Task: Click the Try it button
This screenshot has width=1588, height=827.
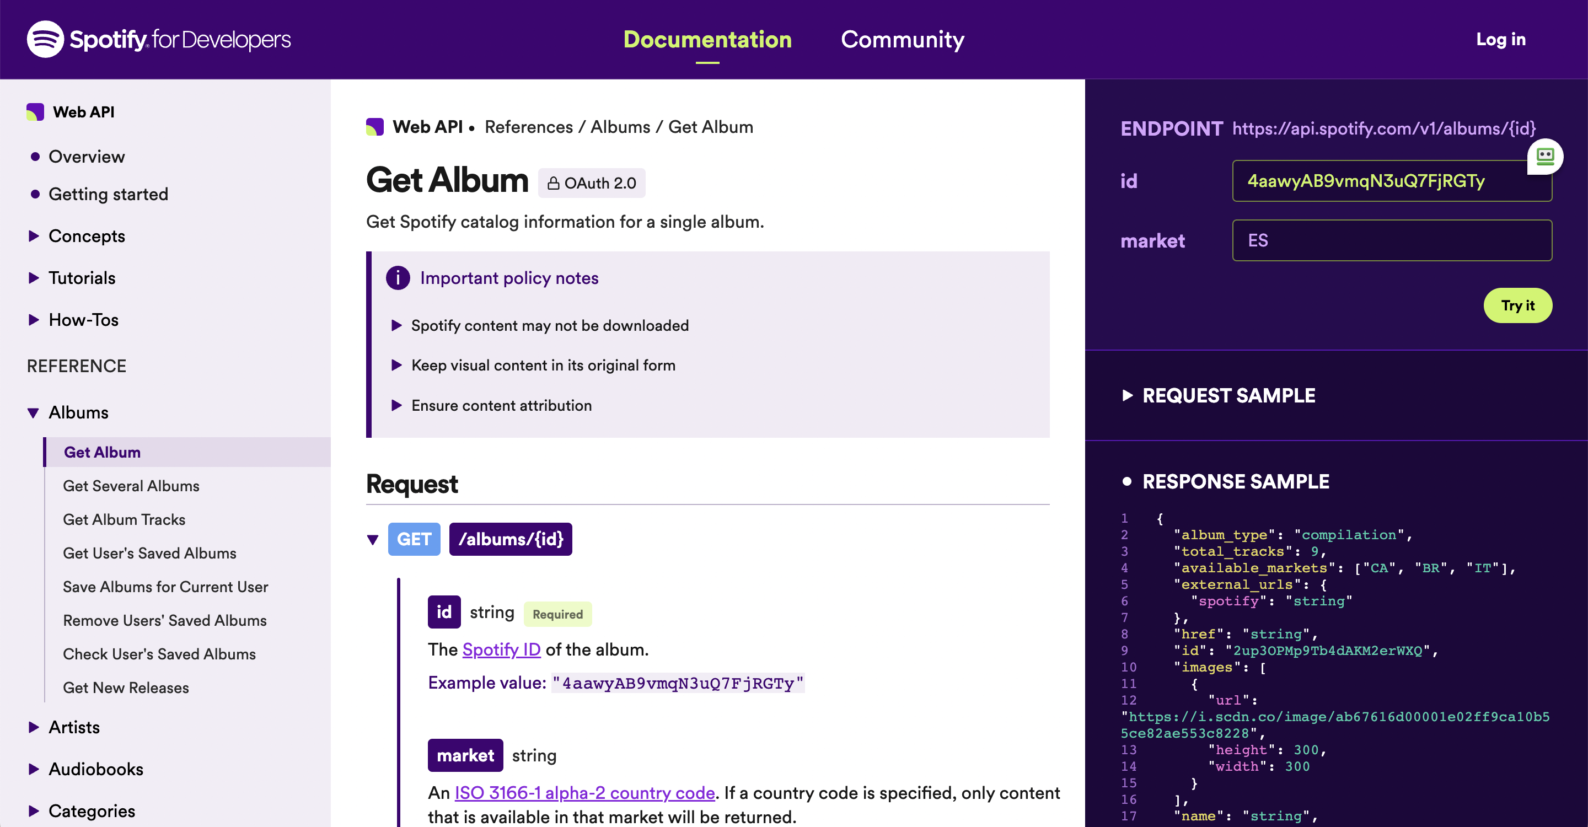Action: pyautogui.click(x=1518, y=305)
